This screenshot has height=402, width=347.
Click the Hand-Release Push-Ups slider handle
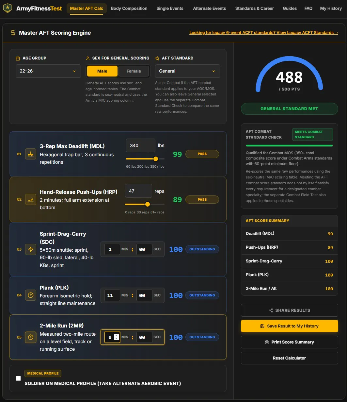(148, 204)
